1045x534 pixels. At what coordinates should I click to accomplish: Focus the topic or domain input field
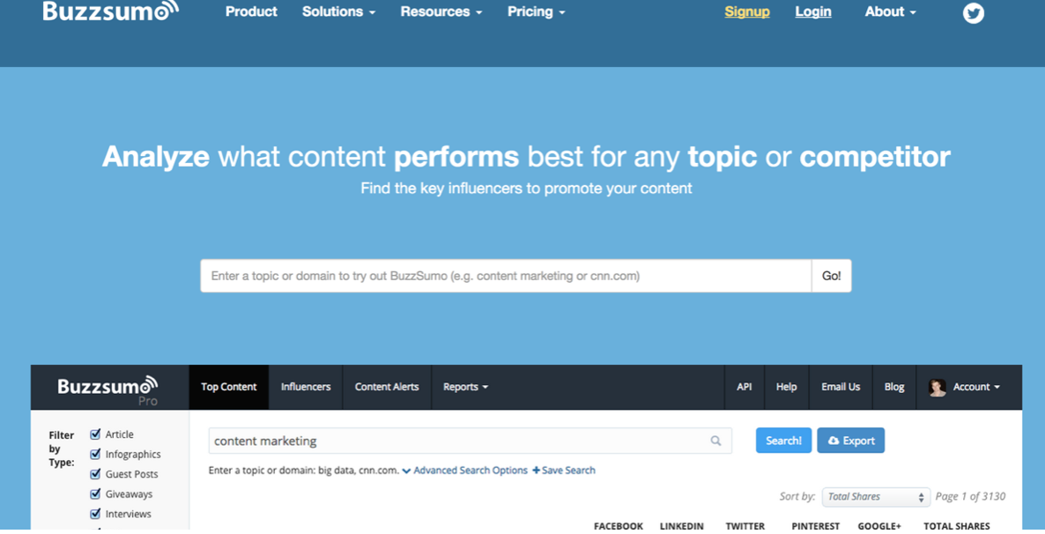pos(506,276)
